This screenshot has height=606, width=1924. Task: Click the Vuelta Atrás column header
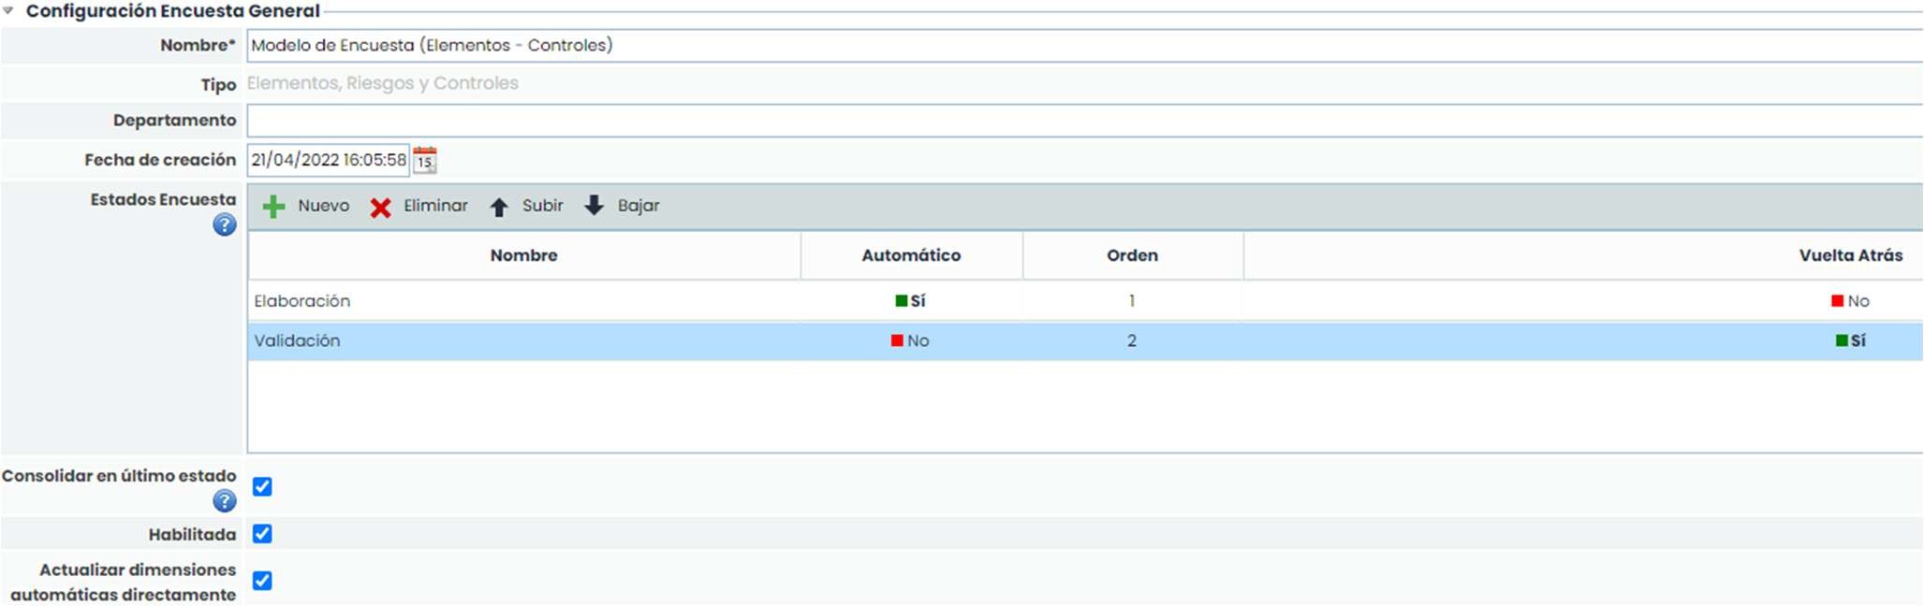(x=1850, y=255)
